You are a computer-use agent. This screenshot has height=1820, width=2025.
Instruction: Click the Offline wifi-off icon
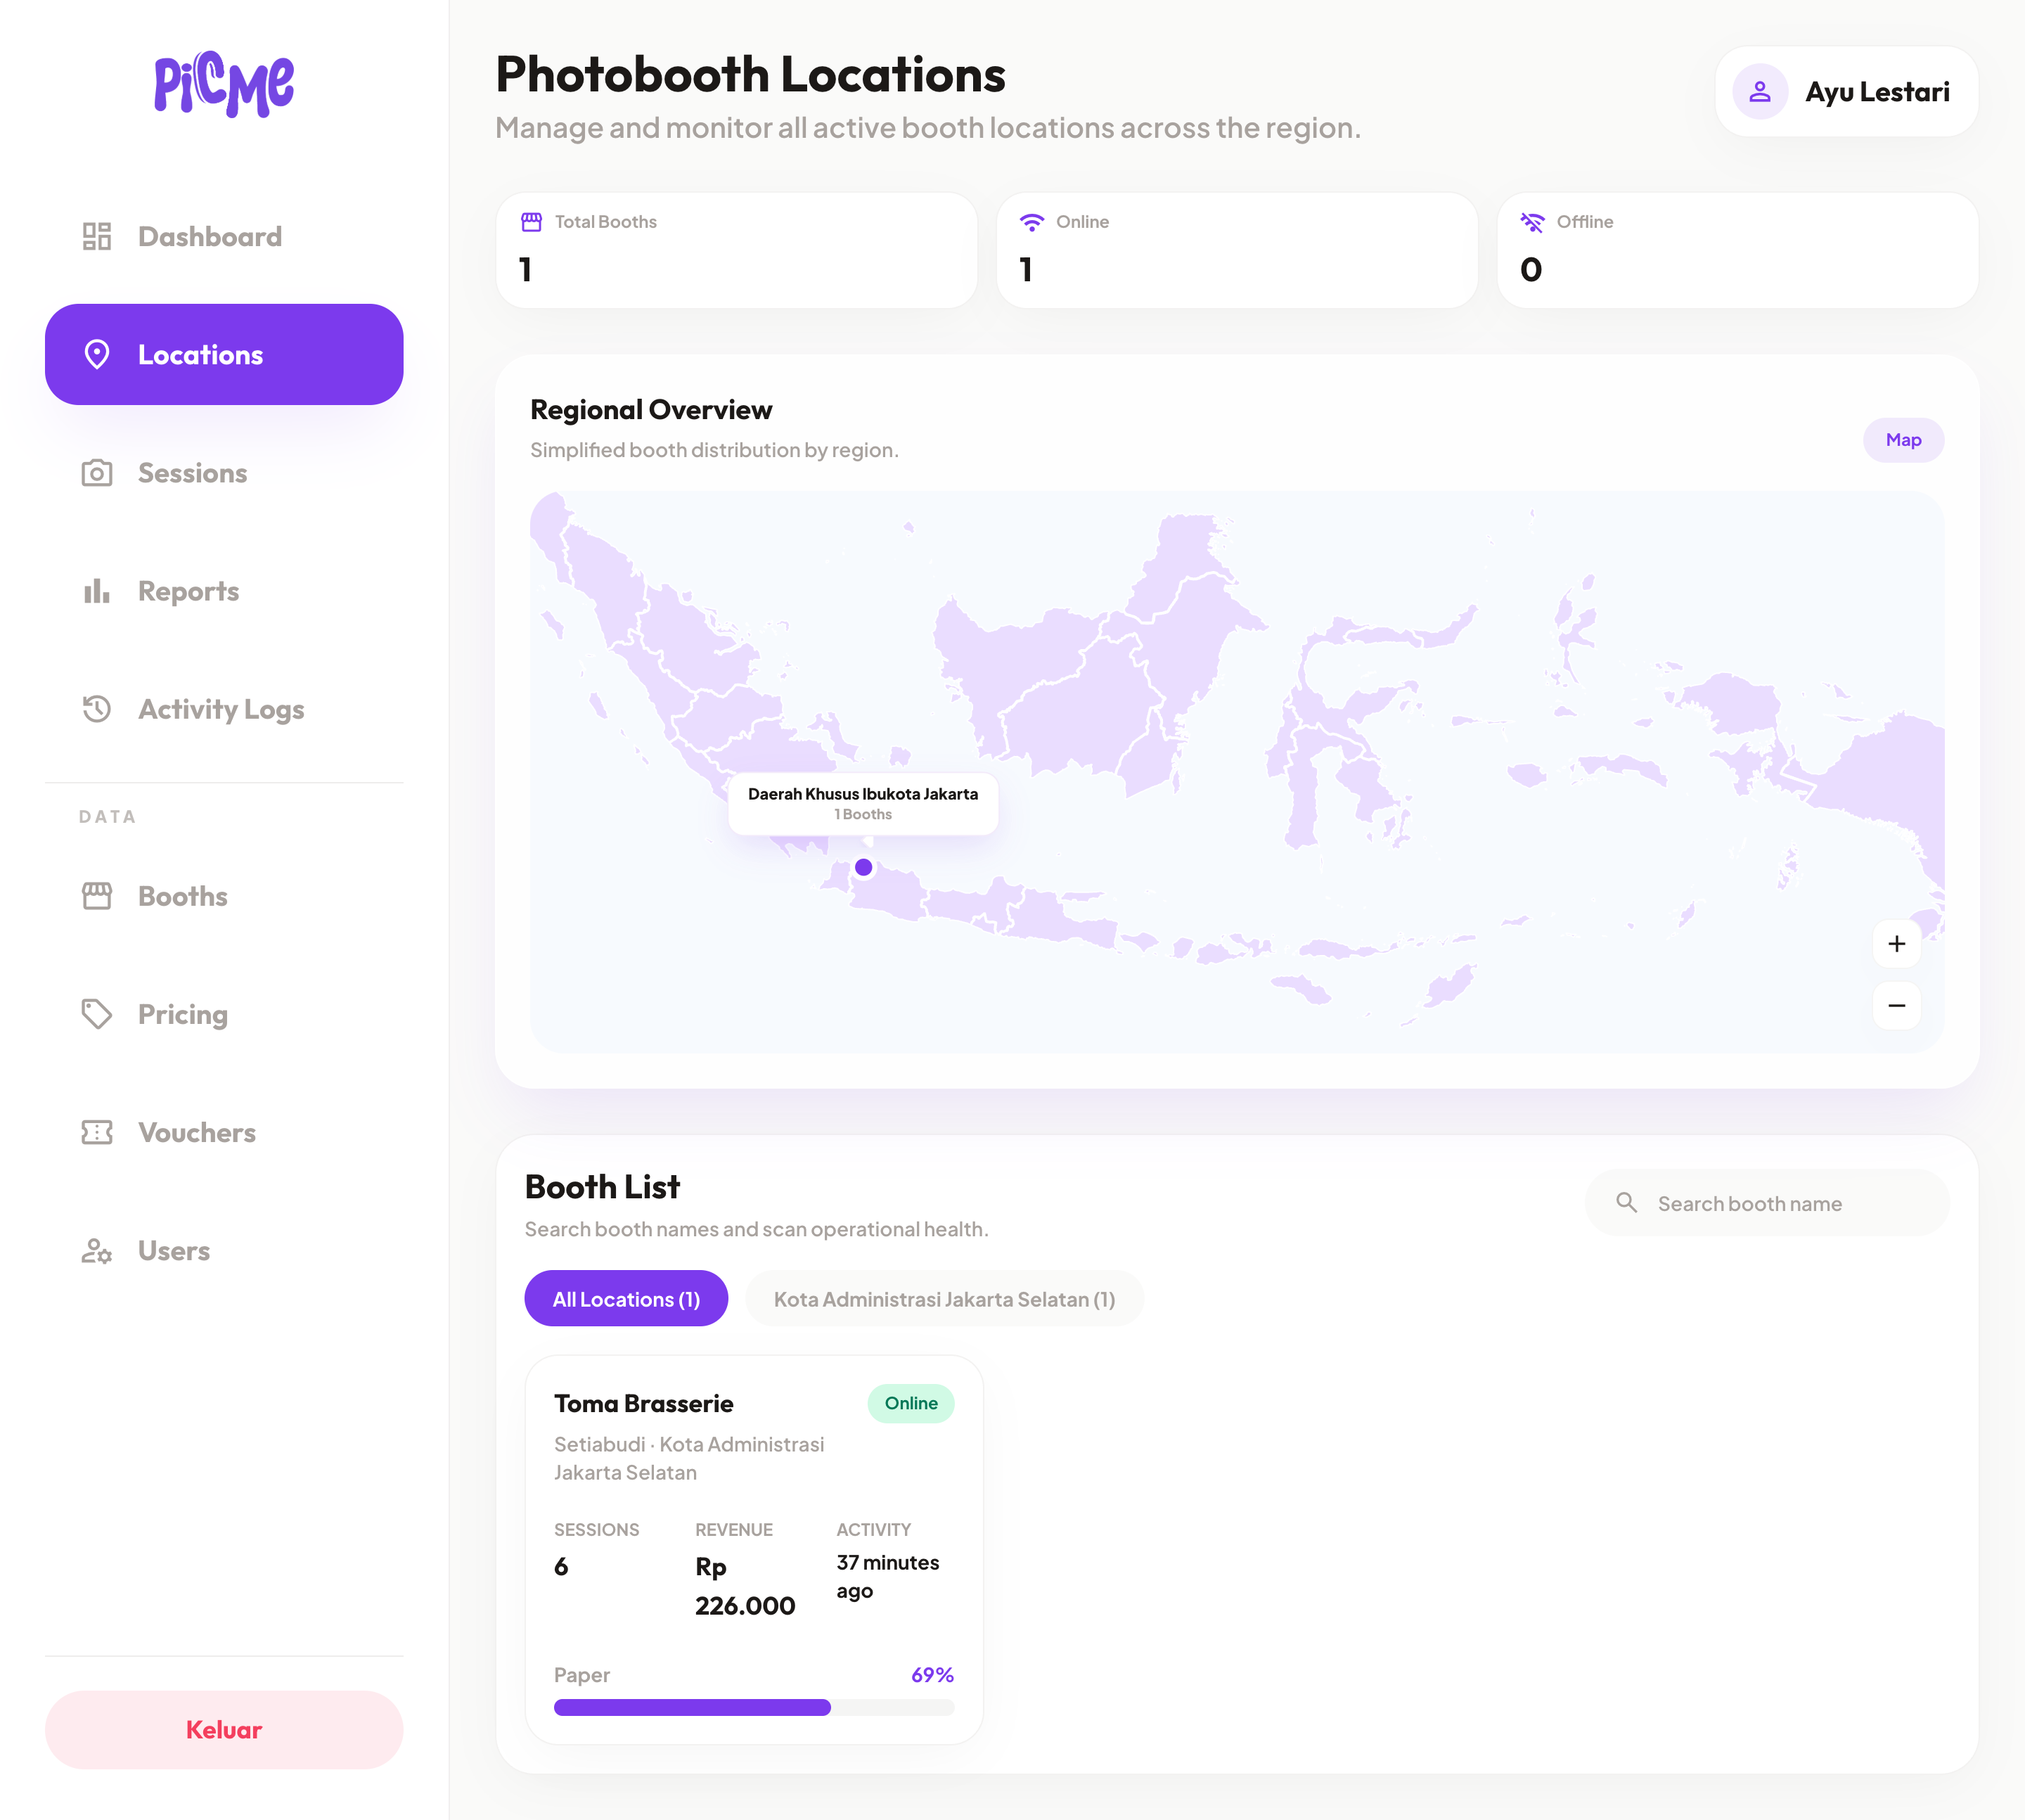(1532, 222)
